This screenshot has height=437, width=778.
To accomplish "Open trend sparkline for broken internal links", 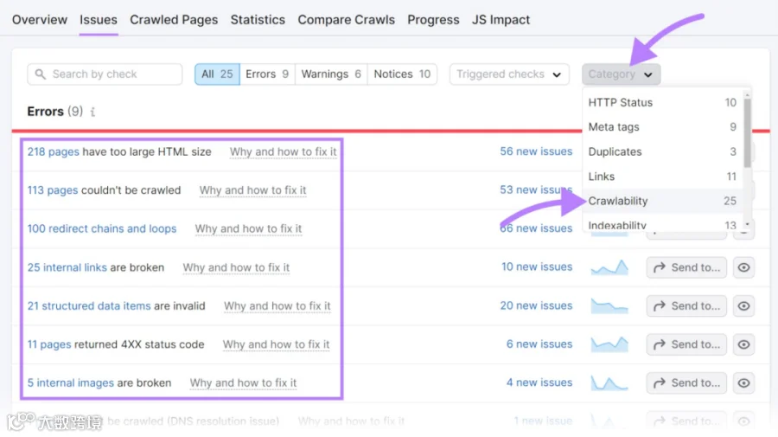I will 609,267.
